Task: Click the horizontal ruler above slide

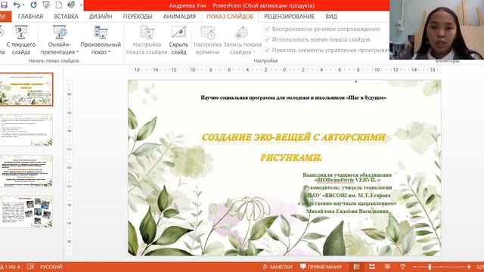Action: tap(284, 70)
